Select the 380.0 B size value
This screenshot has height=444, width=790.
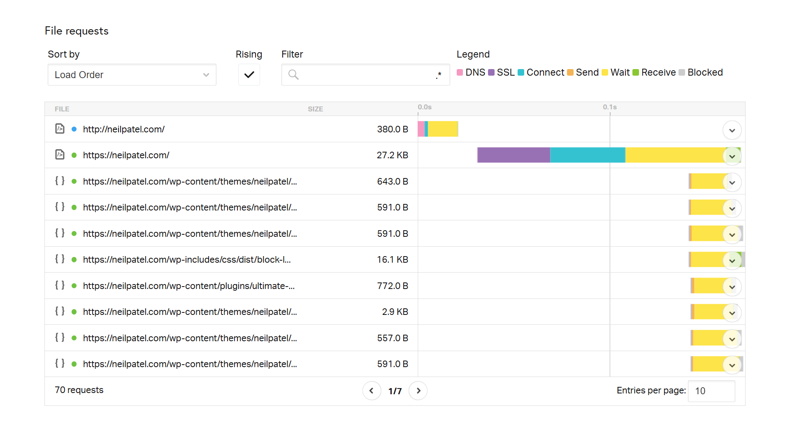(393, 129)
